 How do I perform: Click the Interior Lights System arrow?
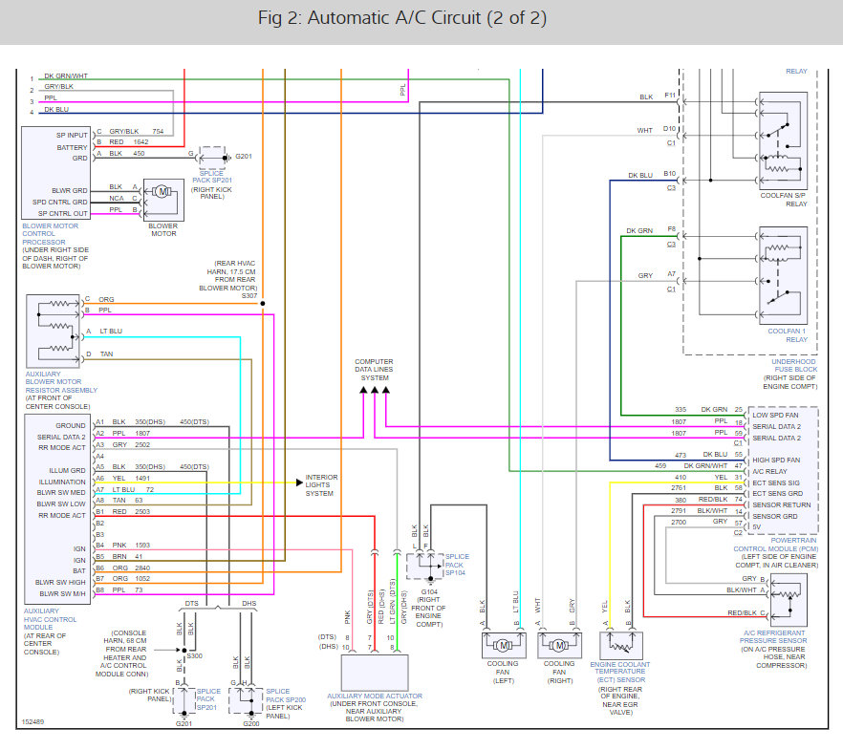(x=299, y=482)
